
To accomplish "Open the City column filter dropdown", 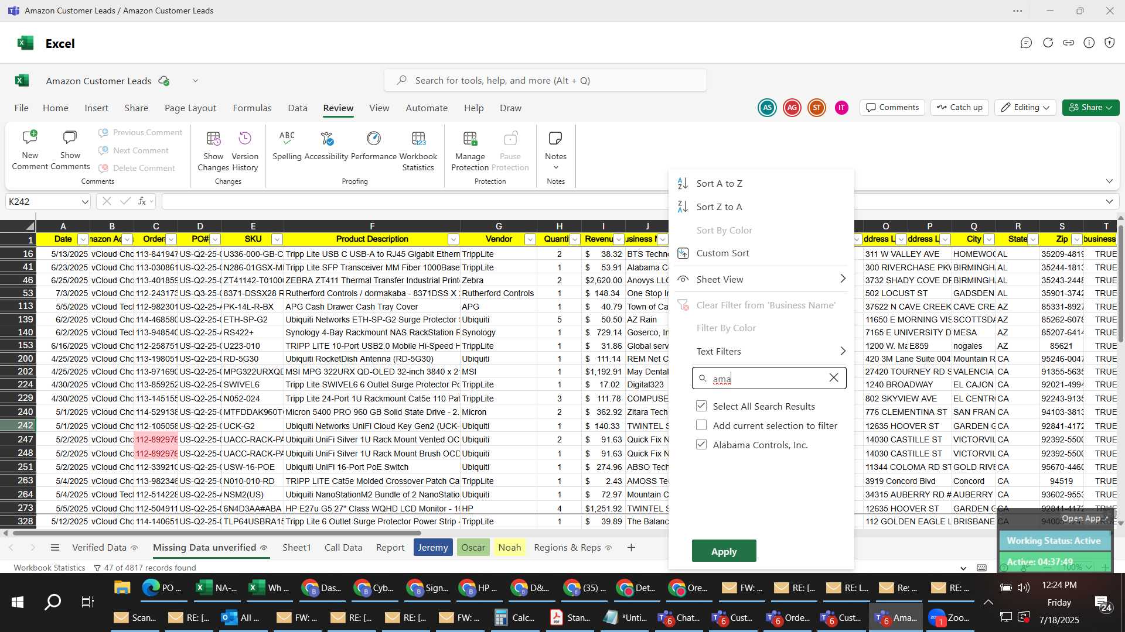I will click(x=989, y=239).
